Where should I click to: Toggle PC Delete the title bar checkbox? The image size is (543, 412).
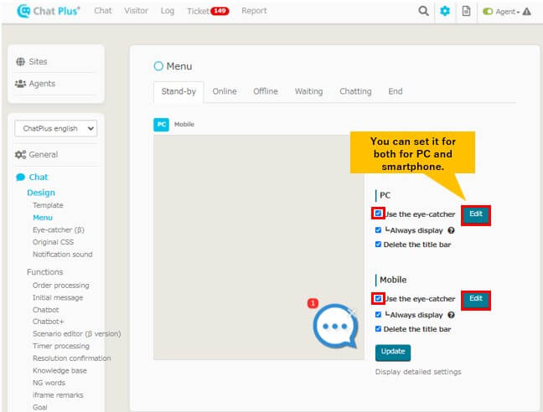[x=378, y=245]
